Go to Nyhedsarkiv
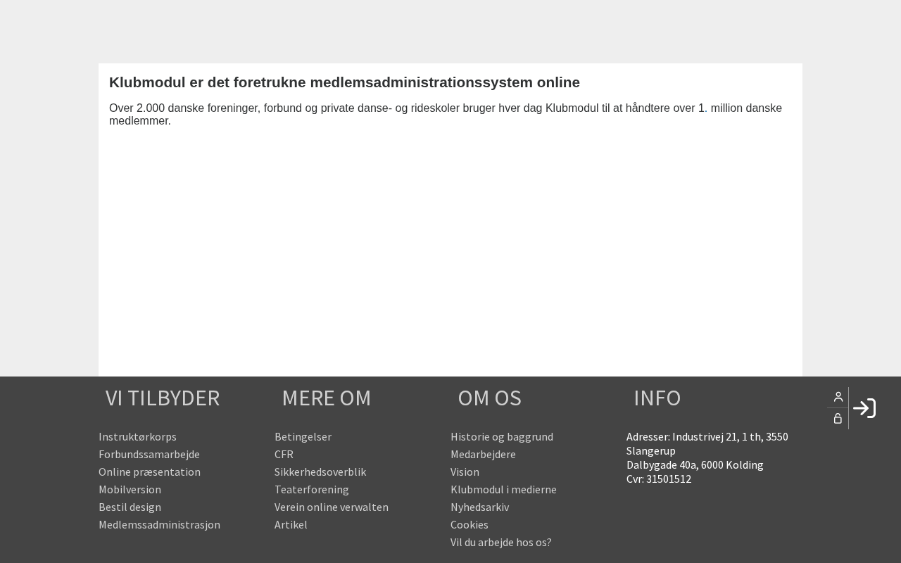 pos(479,507)
